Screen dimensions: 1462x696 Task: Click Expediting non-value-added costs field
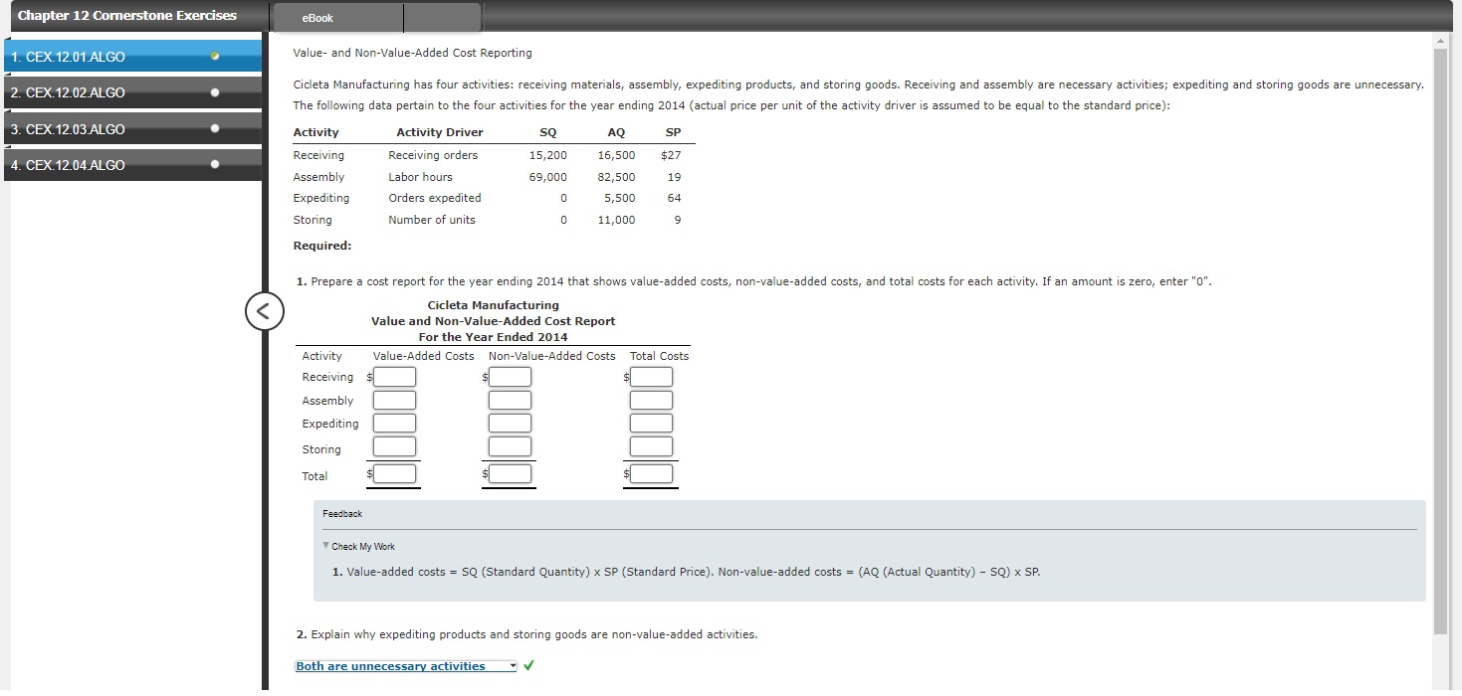tap(510, 424)
